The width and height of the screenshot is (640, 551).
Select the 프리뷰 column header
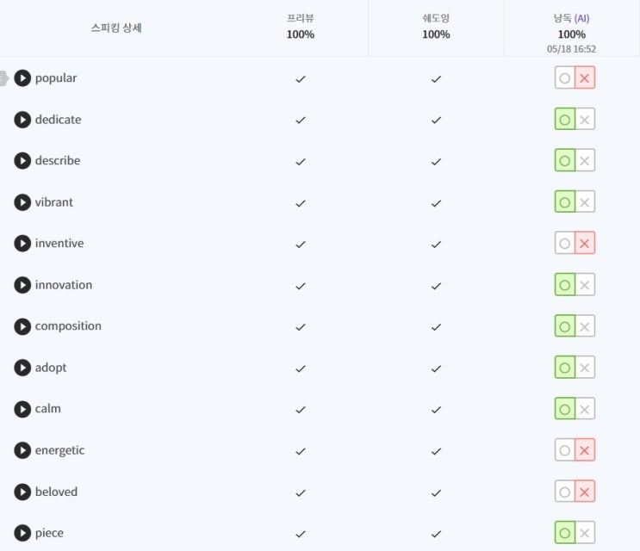point(301,27)
